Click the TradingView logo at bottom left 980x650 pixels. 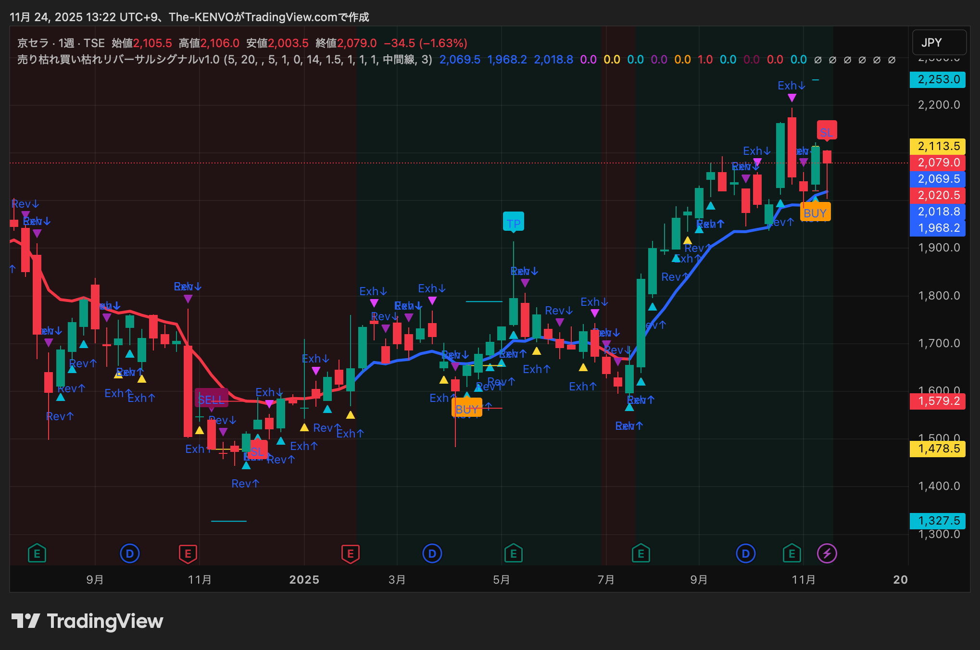[x=87, y=621]
